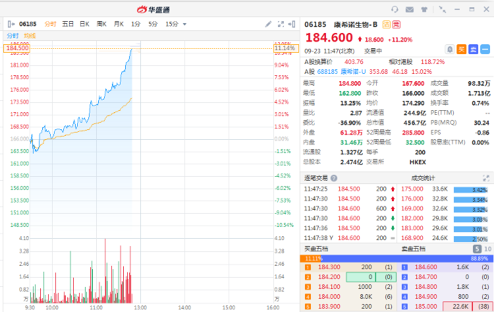Viewport: 494px width, 312px height.
Task: Click the shrink window arrows icon
Action: click(443, 9)
